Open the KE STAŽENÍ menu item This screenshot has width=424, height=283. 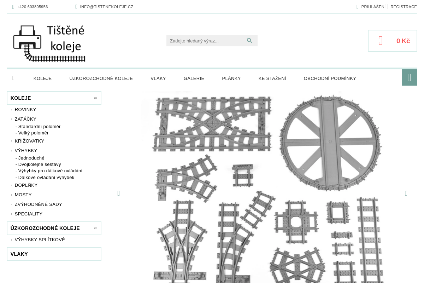point(272,78)
